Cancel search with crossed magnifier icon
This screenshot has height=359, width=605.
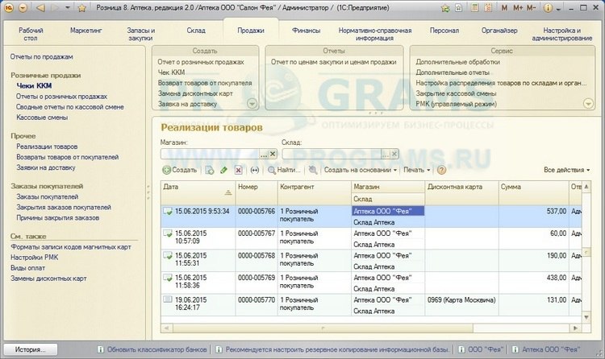click(313, 170)
